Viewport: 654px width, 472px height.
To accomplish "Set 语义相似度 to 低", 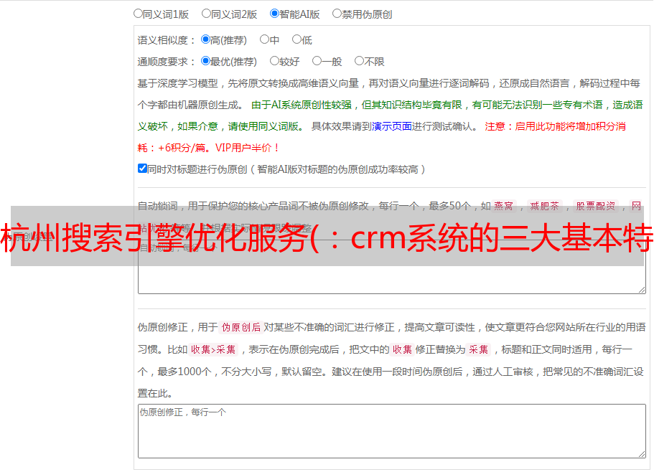I will pos(296,39).
